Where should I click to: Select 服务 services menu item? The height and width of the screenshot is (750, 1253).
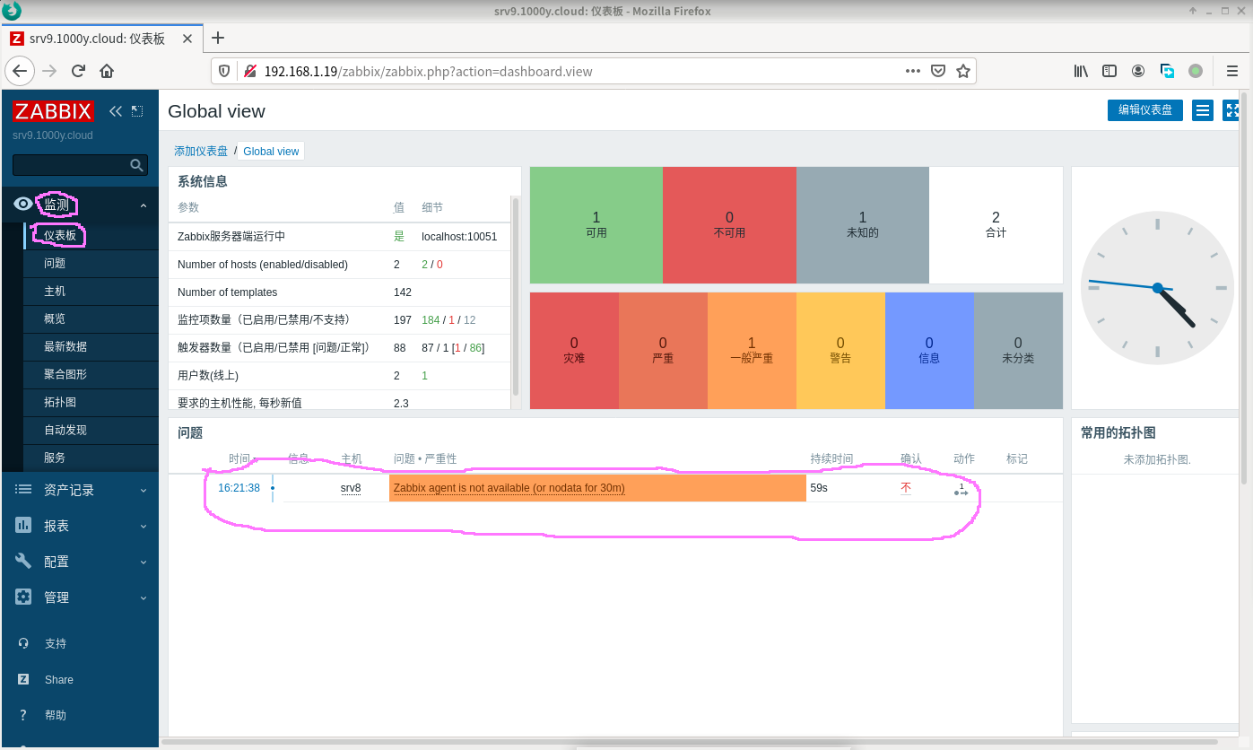[x=91, y=458]
